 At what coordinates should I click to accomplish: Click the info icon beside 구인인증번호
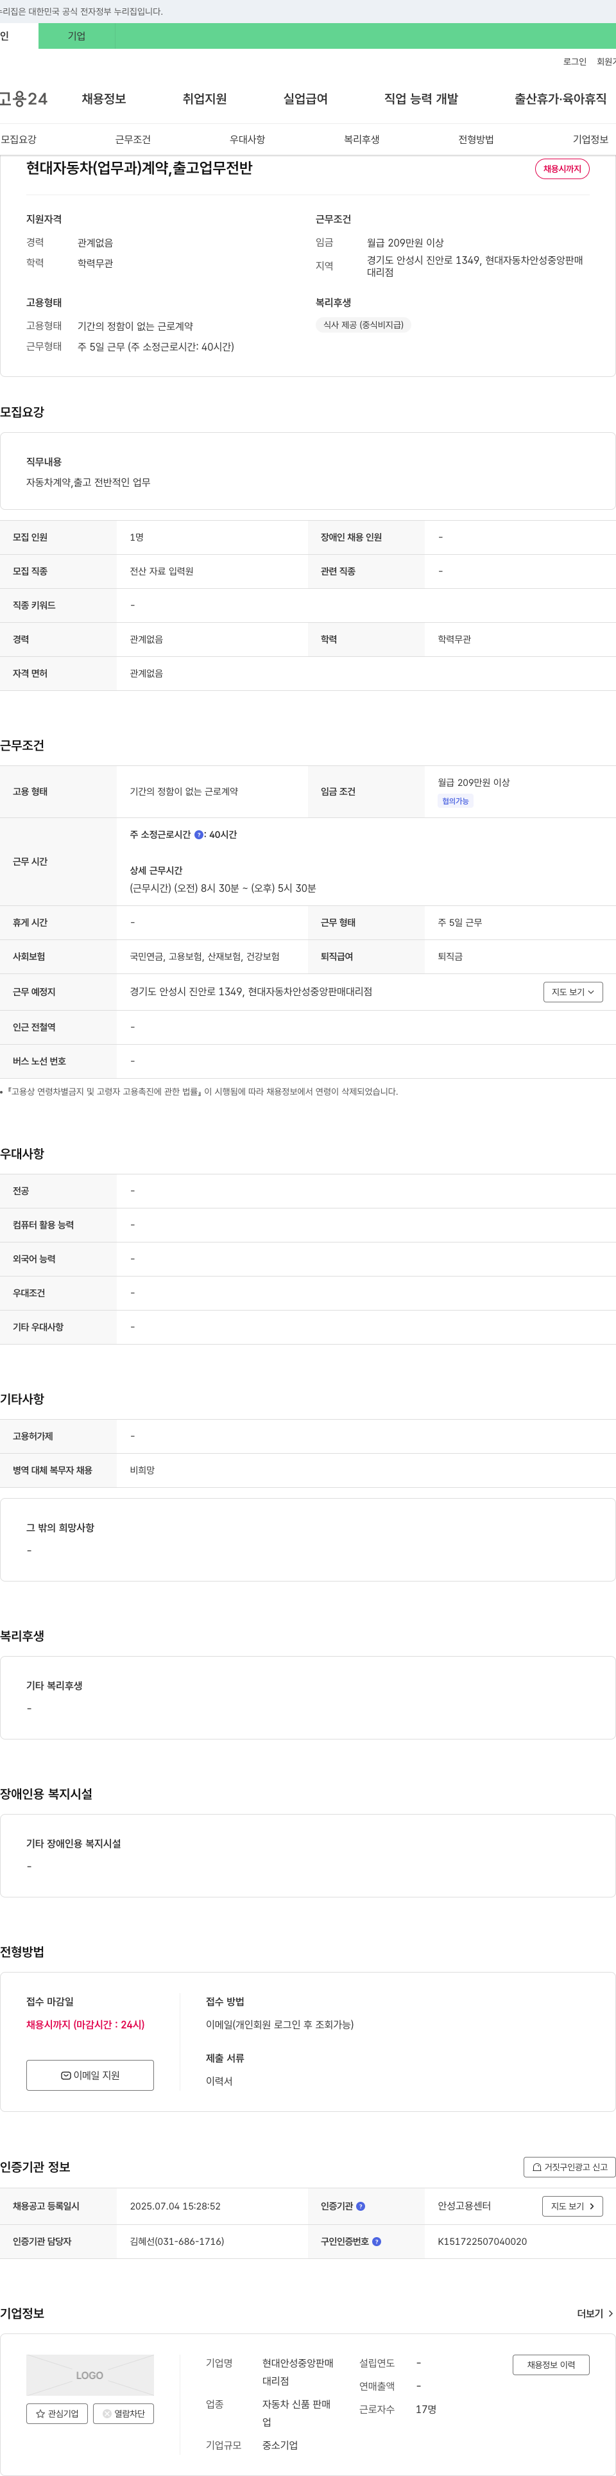coord(377,2240)
